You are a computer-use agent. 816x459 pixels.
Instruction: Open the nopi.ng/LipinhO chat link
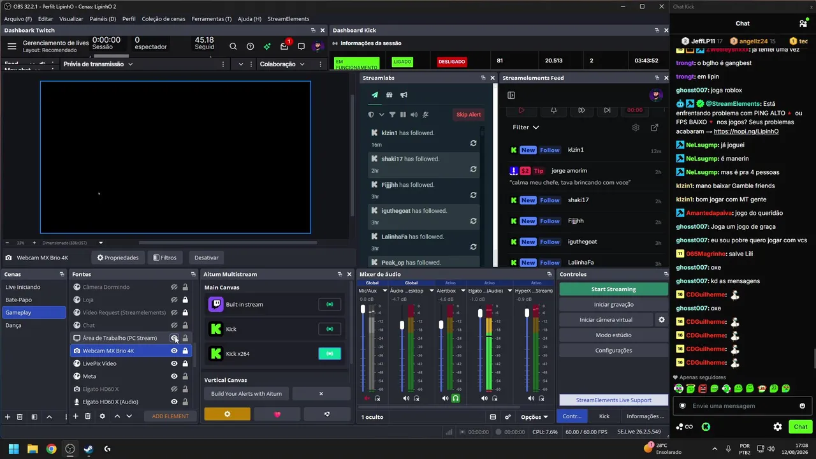click(746, 131)
